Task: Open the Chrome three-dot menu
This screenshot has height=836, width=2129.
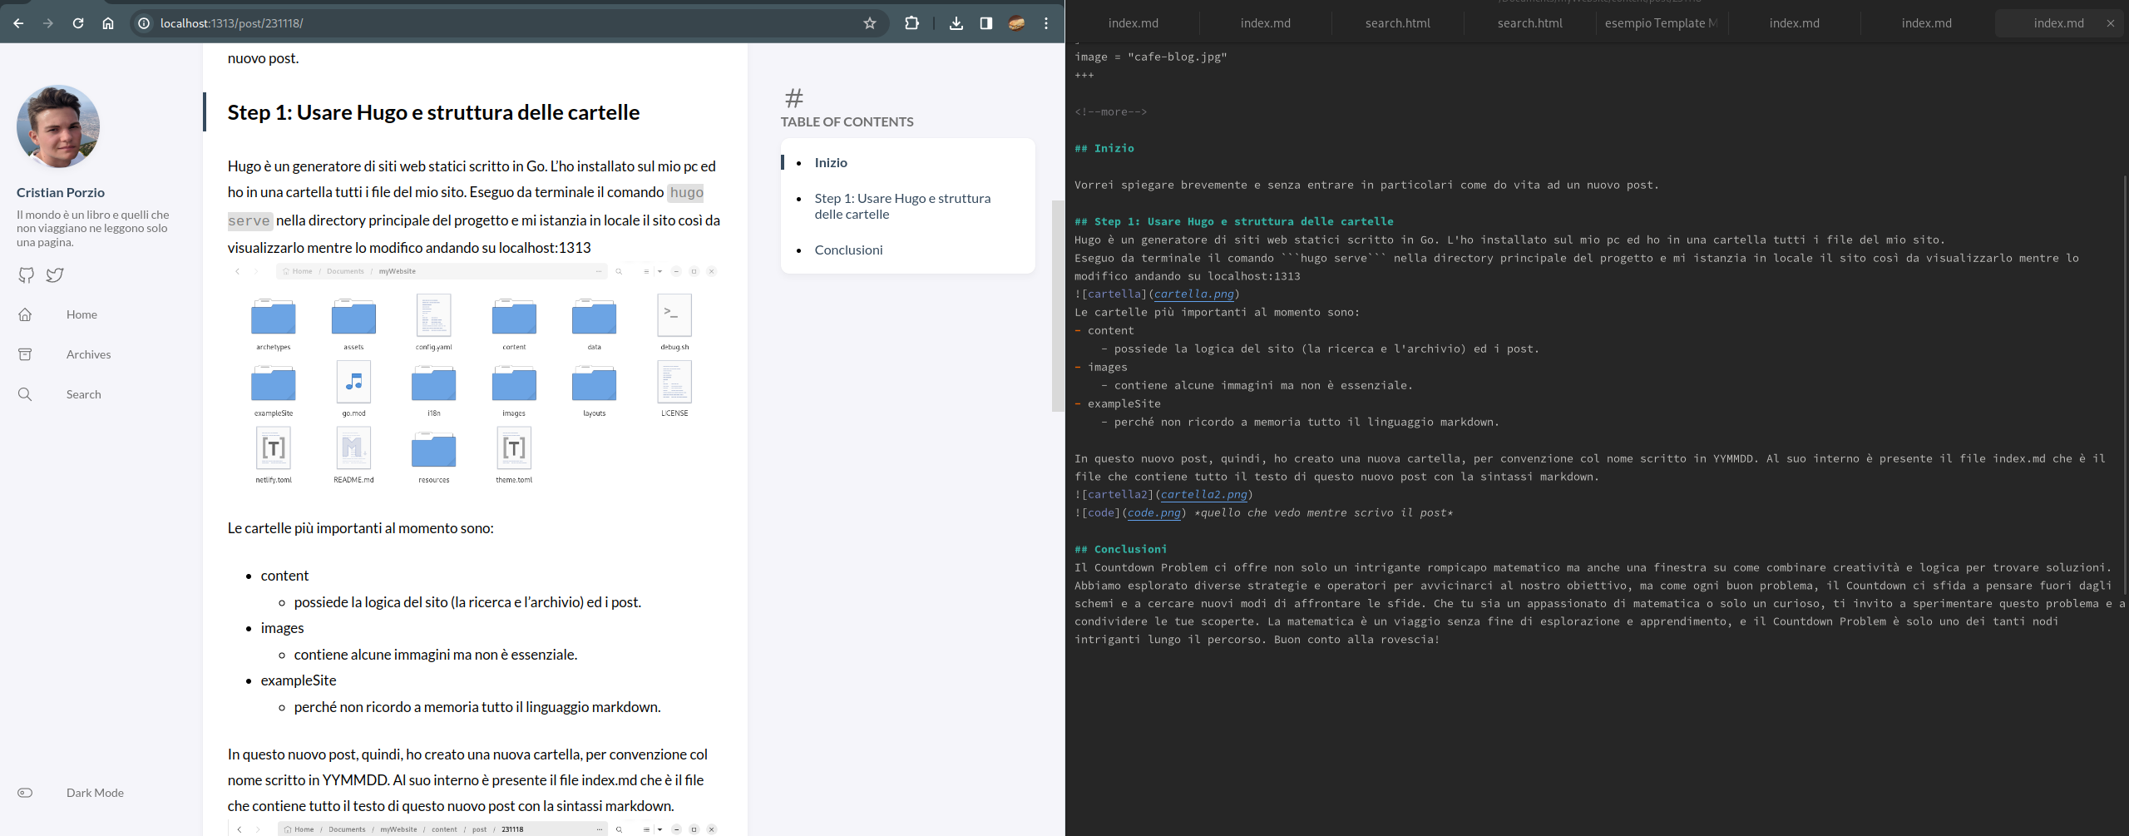Action: point(1046,23)
